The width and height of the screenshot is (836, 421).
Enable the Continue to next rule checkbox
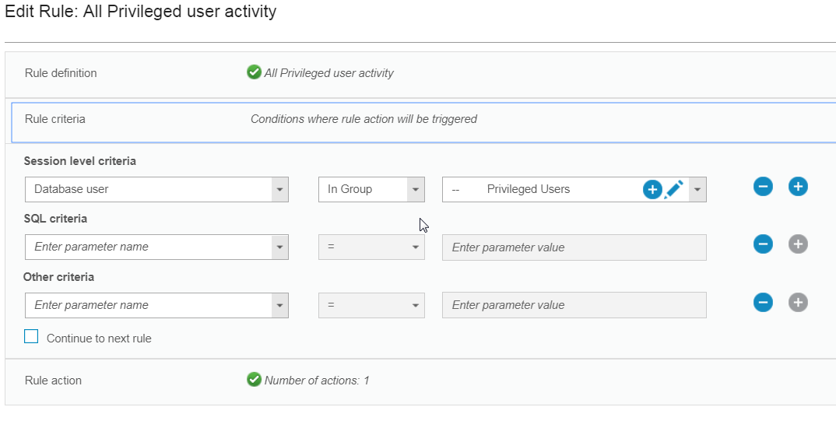tap(31, 337)
